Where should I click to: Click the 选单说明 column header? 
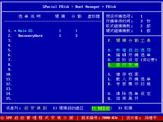pyautogui.click(x=30, y=16)
